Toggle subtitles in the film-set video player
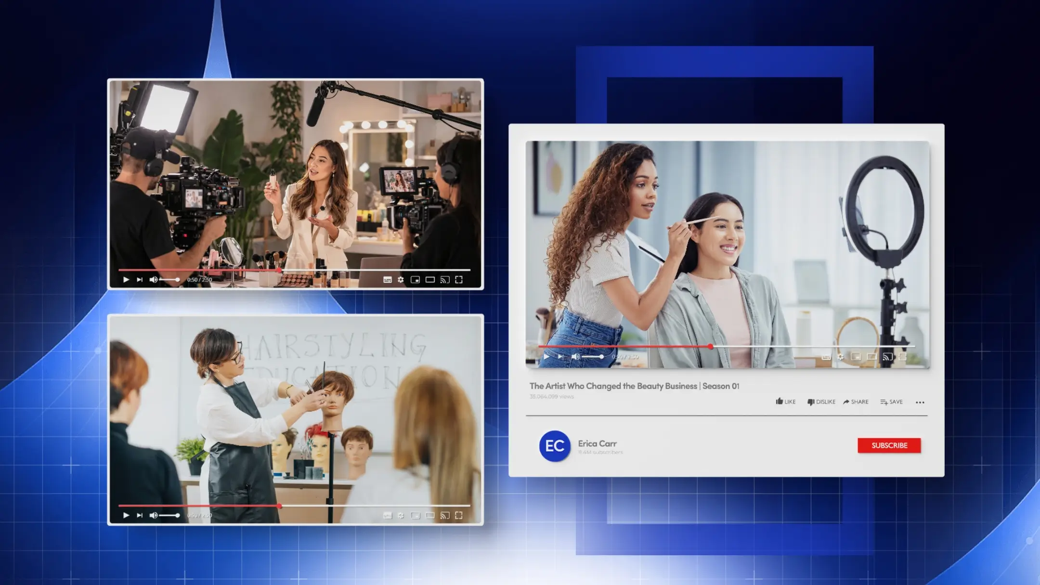1040x585 pixels. click(x=388, y=280)
